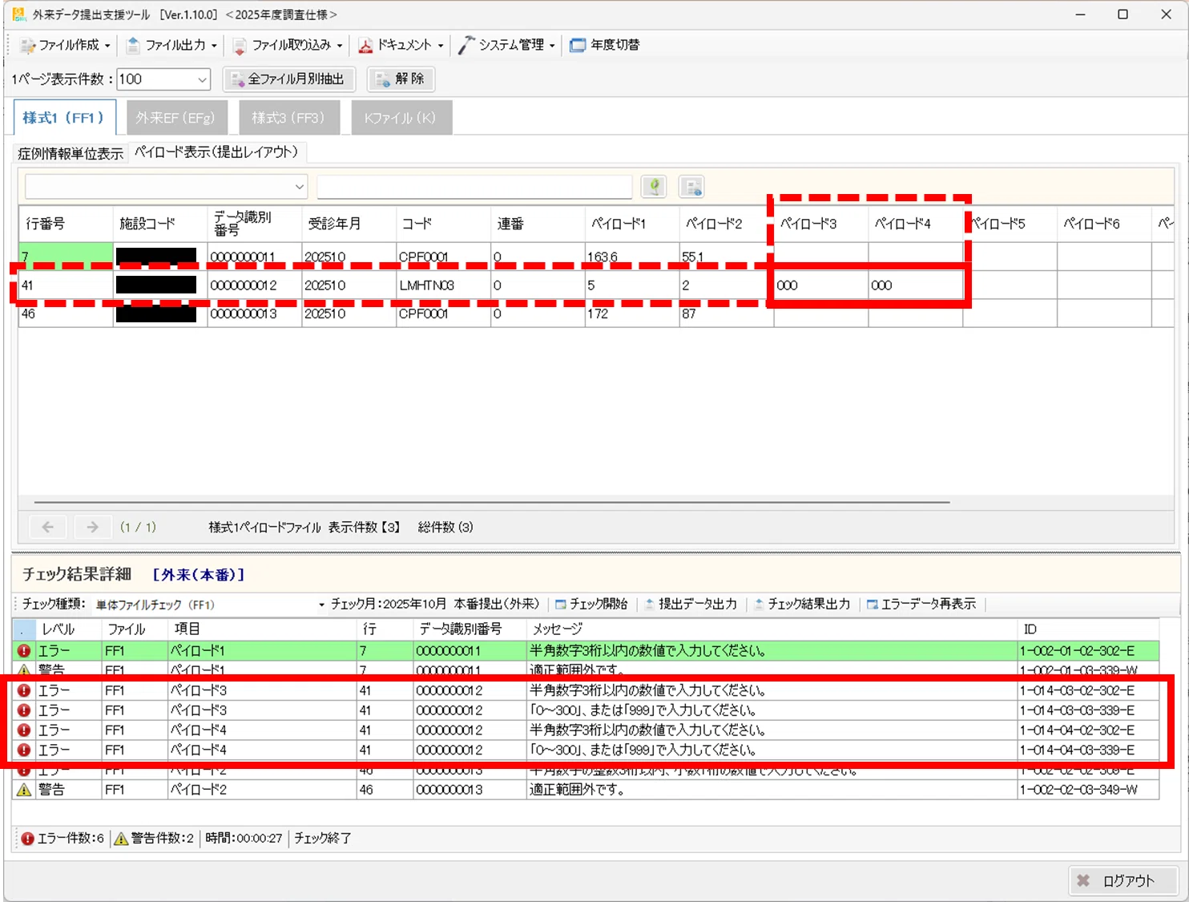1189x902 pixels.
Task: Open the ファイル作成 menu
Action: (x=66, y=45)
